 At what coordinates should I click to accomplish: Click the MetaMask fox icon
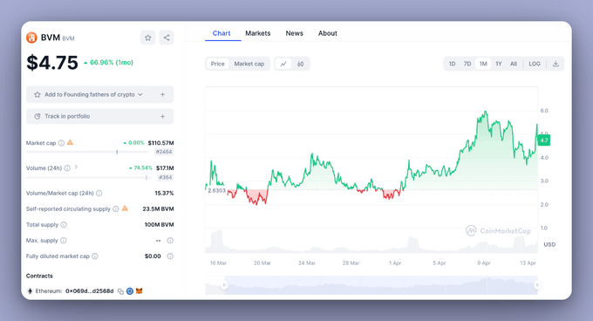coord(140,290)
